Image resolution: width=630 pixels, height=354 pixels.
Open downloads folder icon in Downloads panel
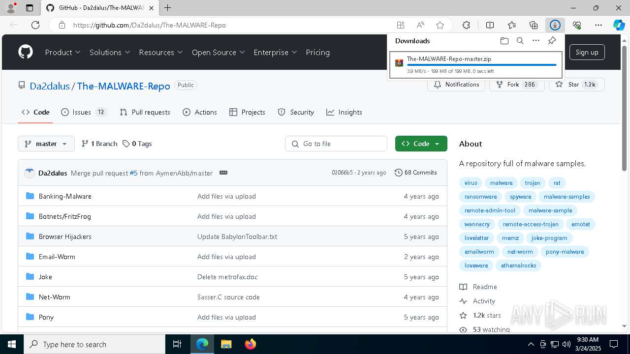click(504, 41)
